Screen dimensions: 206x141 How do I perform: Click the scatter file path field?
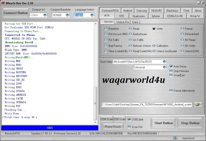(x=147, y=105)
